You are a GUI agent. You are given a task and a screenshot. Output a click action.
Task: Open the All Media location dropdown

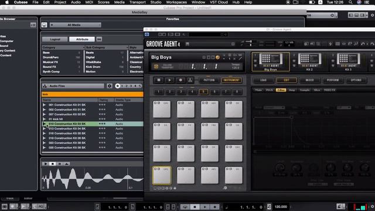pyautogui.click(x=76, y=25)
